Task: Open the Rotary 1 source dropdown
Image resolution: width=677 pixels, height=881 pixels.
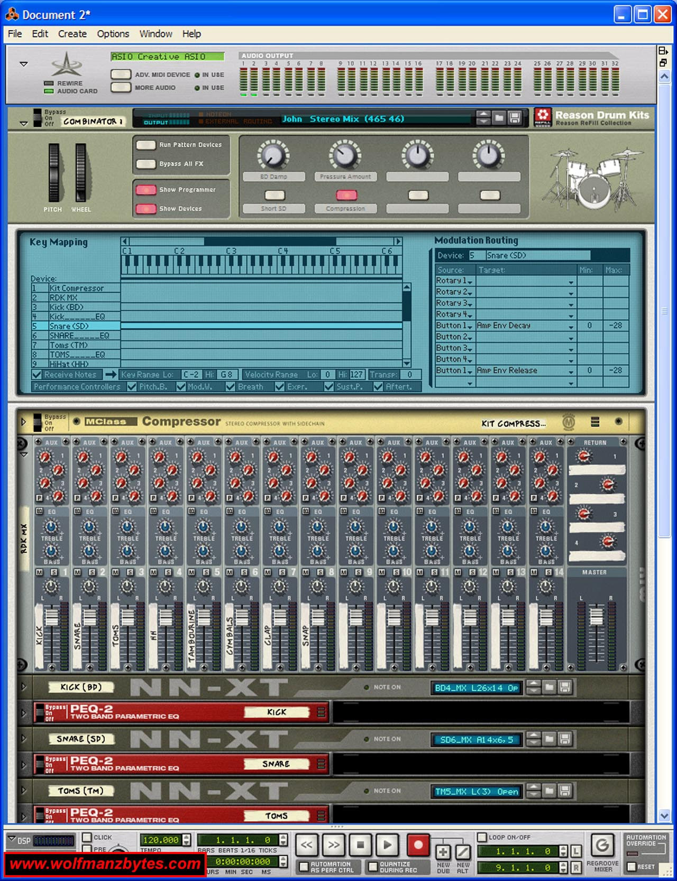Action: tap(470, 282)
